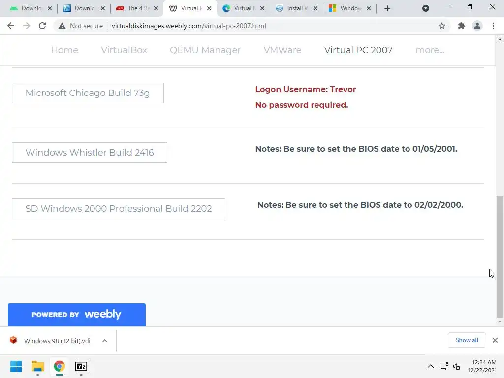Bookmark this page with the star icon
The width and height of the screenshot is (504, 378).
(442, 26)
